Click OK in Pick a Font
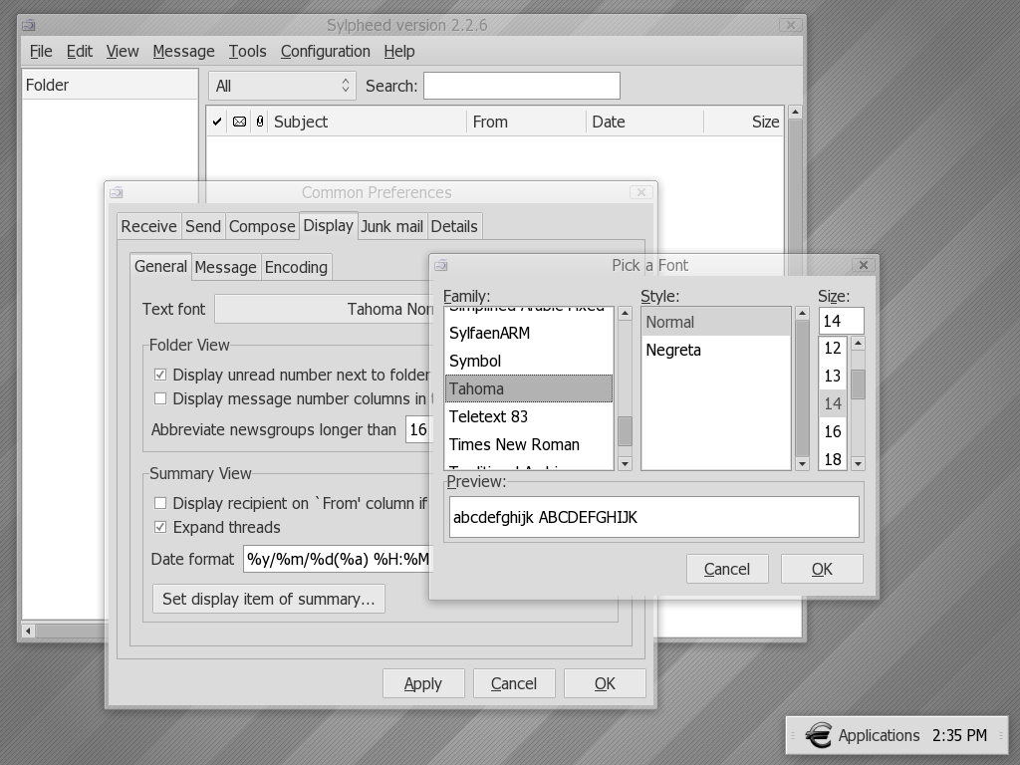Image resolution: width=1020 pixels, height=765 pixels. pos(822,569)
